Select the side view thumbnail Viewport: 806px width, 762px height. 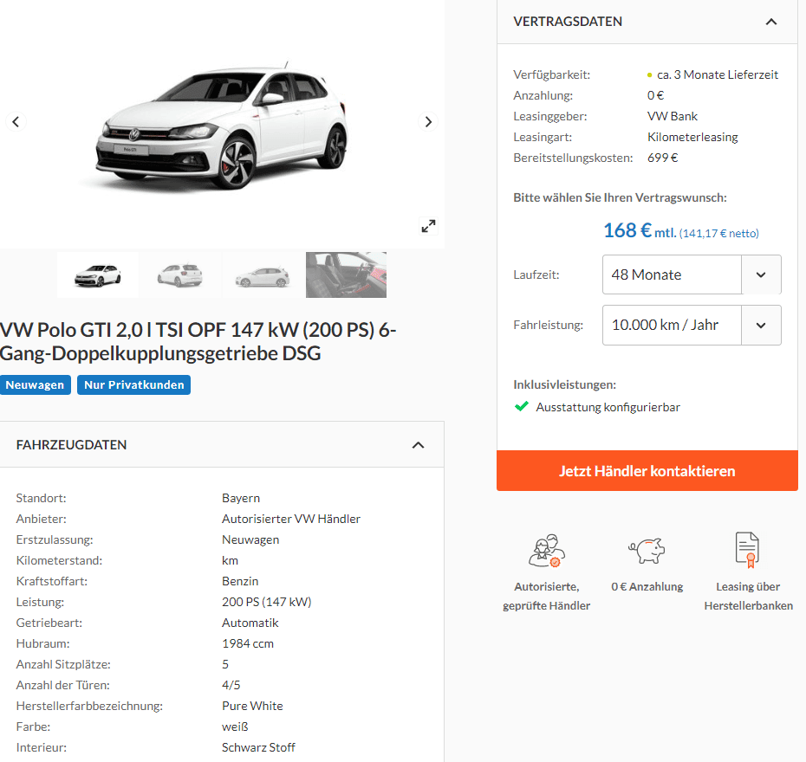[x=263, y=274]
